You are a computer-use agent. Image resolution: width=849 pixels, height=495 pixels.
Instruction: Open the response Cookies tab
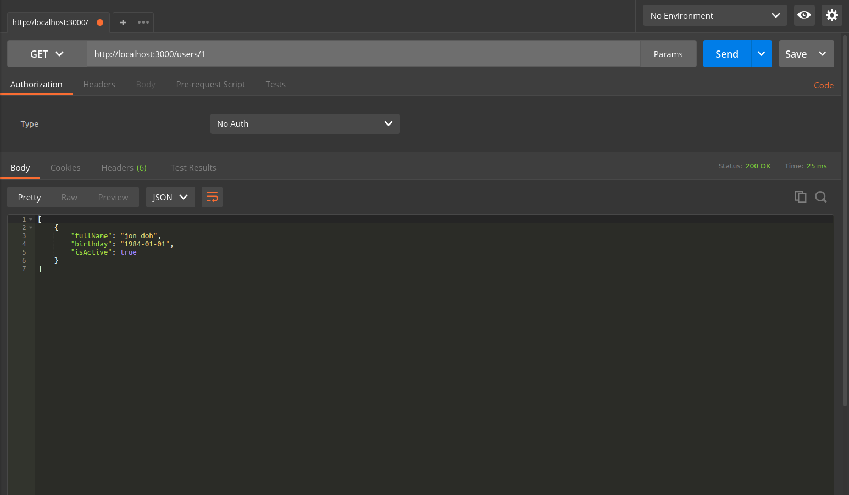65,167
